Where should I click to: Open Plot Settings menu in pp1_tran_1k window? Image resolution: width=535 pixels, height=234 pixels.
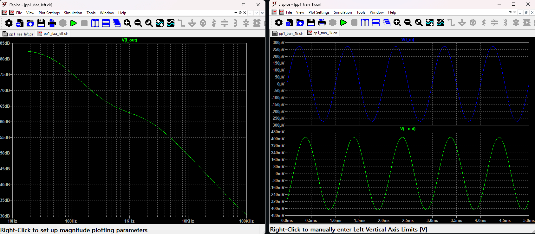(319, 12)
